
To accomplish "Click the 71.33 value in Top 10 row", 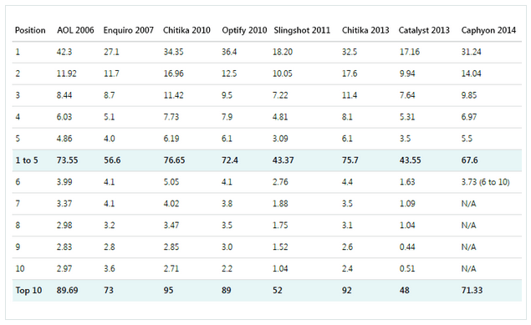I will click(x=472, y=290).
